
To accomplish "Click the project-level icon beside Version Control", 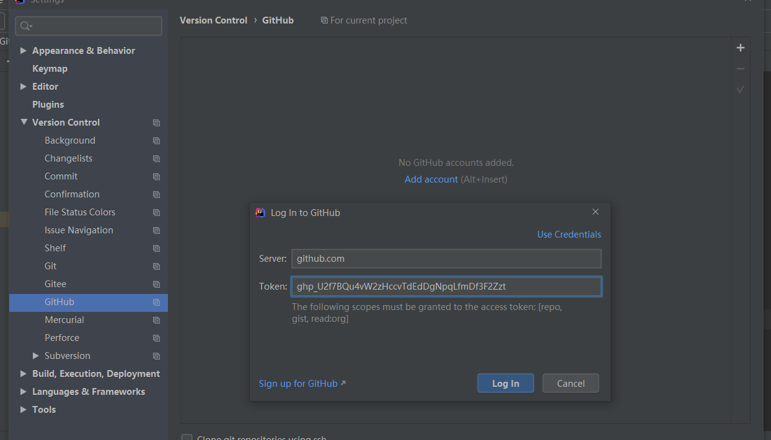I will [x=156, y=123].
